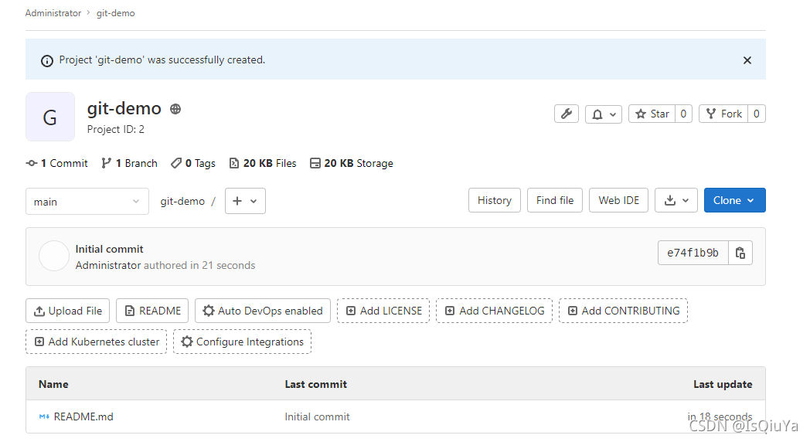Copy the commit SHA to clipboard
This screenshot has height=442, width=810.
pos(740,253)
